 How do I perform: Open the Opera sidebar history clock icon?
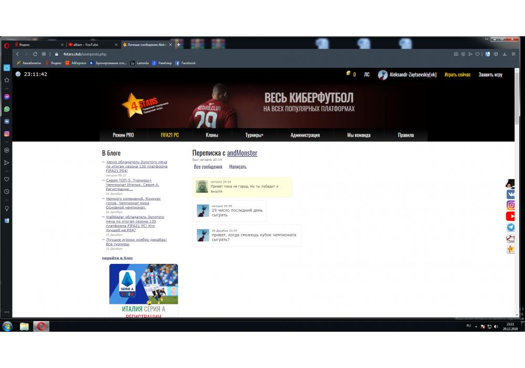7,191
